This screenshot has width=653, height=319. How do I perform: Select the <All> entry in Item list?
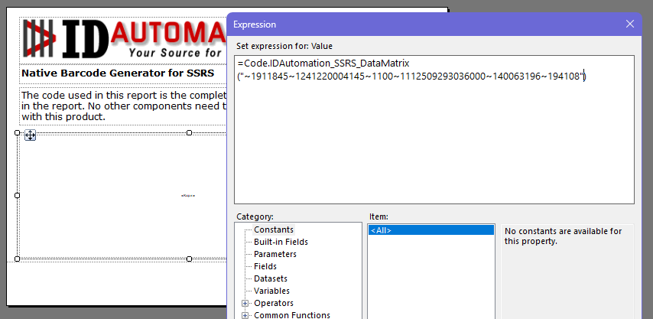[x=381, y=230]
